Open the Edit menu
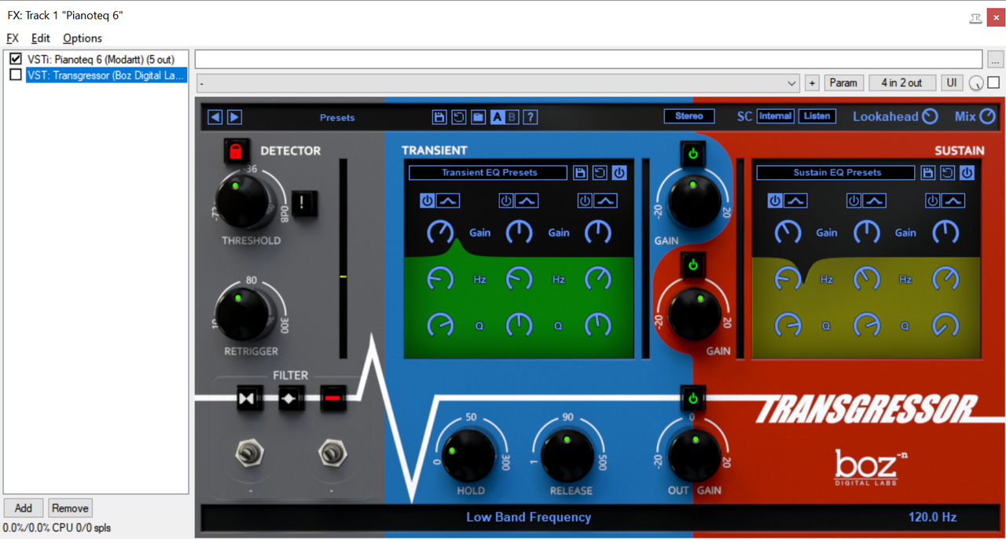1006x539 pixels. coord(40,38)
